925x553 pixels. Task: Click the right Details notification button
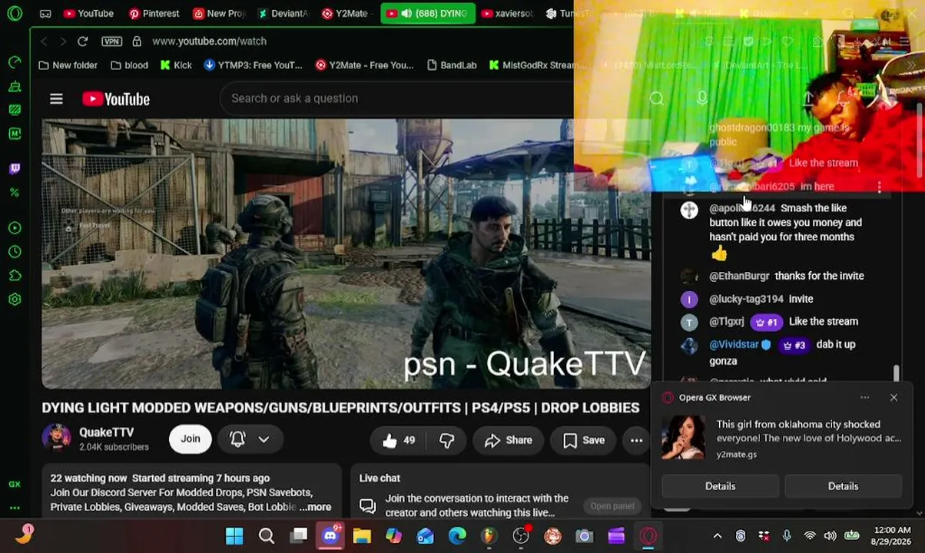click(843, 485)
